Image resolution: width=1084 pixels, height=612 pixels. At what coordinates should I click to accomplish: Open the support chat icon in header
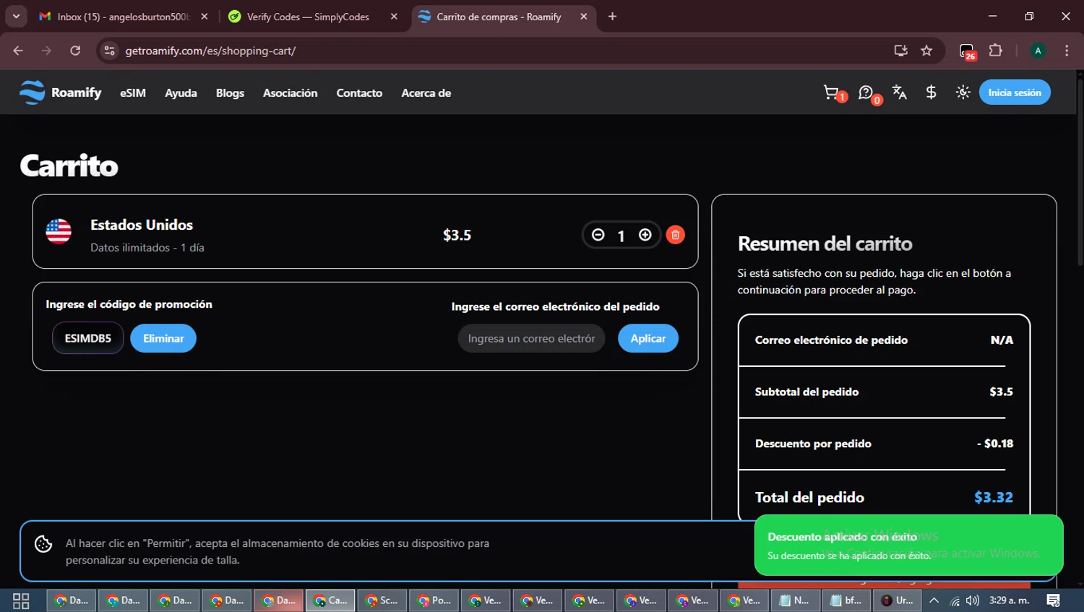(x=866, y=92)
